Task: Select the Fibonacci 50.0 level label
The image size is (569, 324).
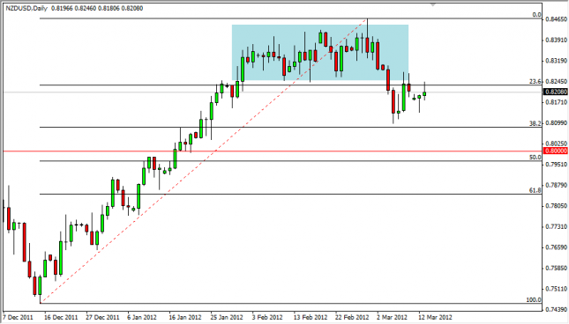Action: (535, 157)
